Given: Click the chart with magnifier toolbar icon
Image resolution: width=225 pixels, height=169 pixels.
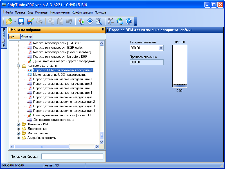Looking at the screenshot, I should (x=81, y=21).
